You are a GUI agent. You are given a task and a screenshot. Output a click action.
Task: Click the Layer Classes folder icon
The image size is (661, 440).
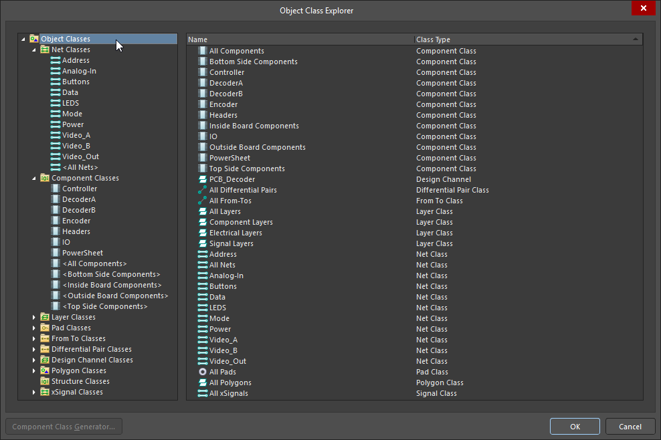[45, 317]
